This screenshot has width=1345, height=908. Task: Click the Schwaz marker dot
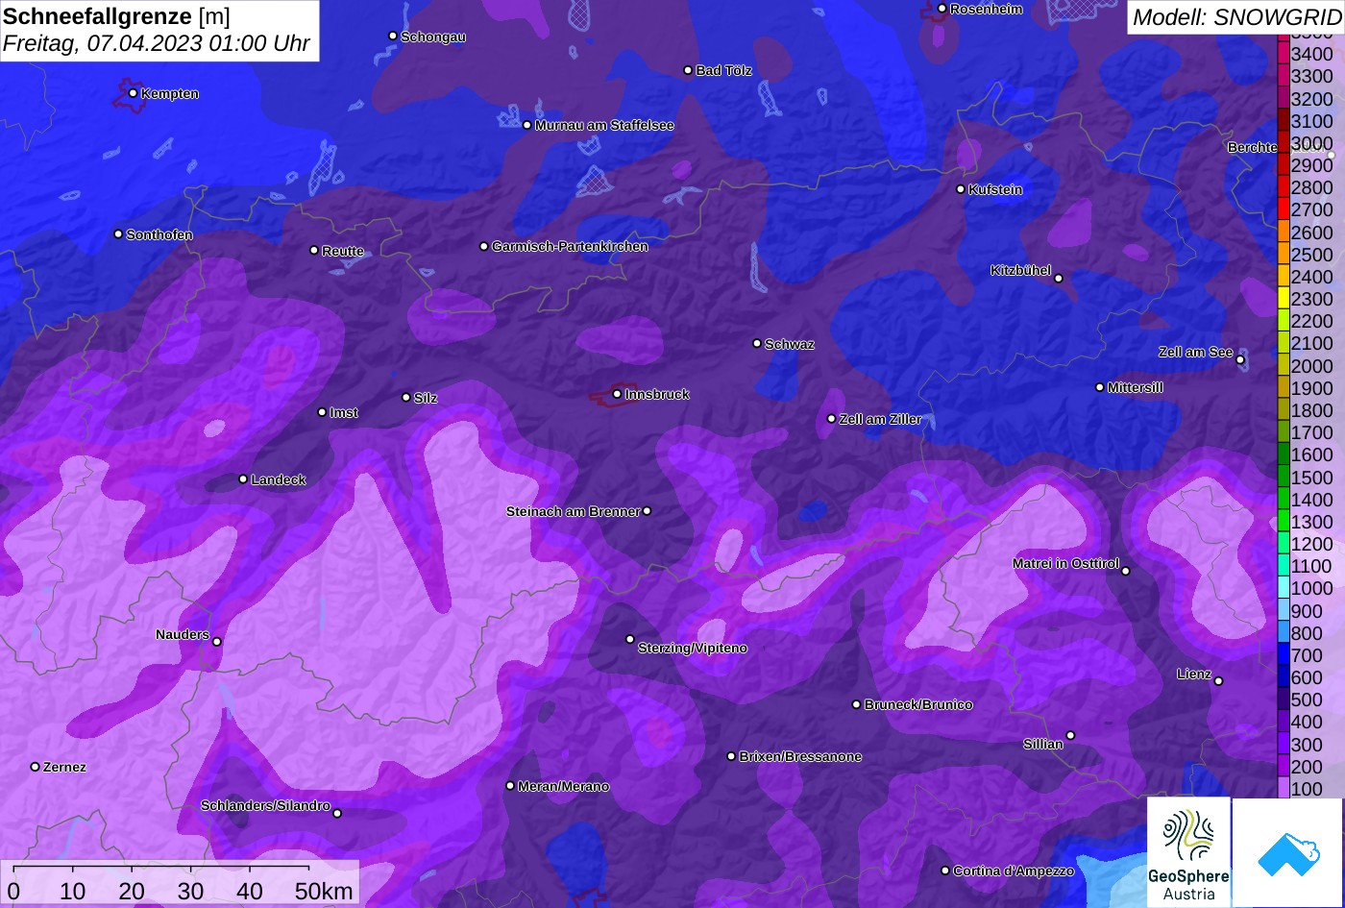click(757, 343)
